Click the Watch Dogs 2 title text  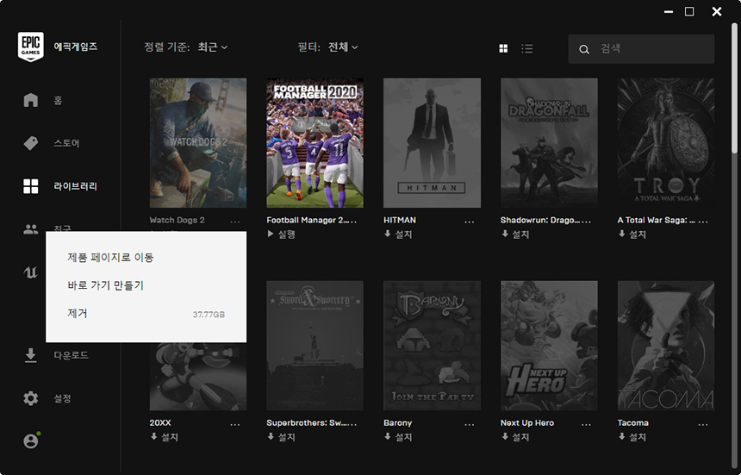[x=177, y=220]
